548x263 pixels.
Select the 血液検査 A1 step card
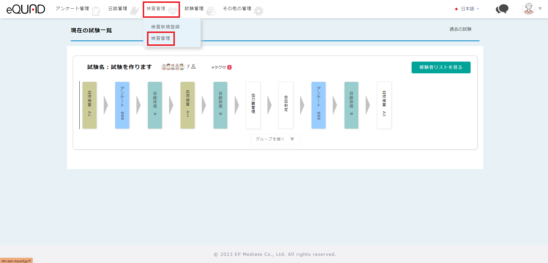pyautogui.click(x=89, y=105)
